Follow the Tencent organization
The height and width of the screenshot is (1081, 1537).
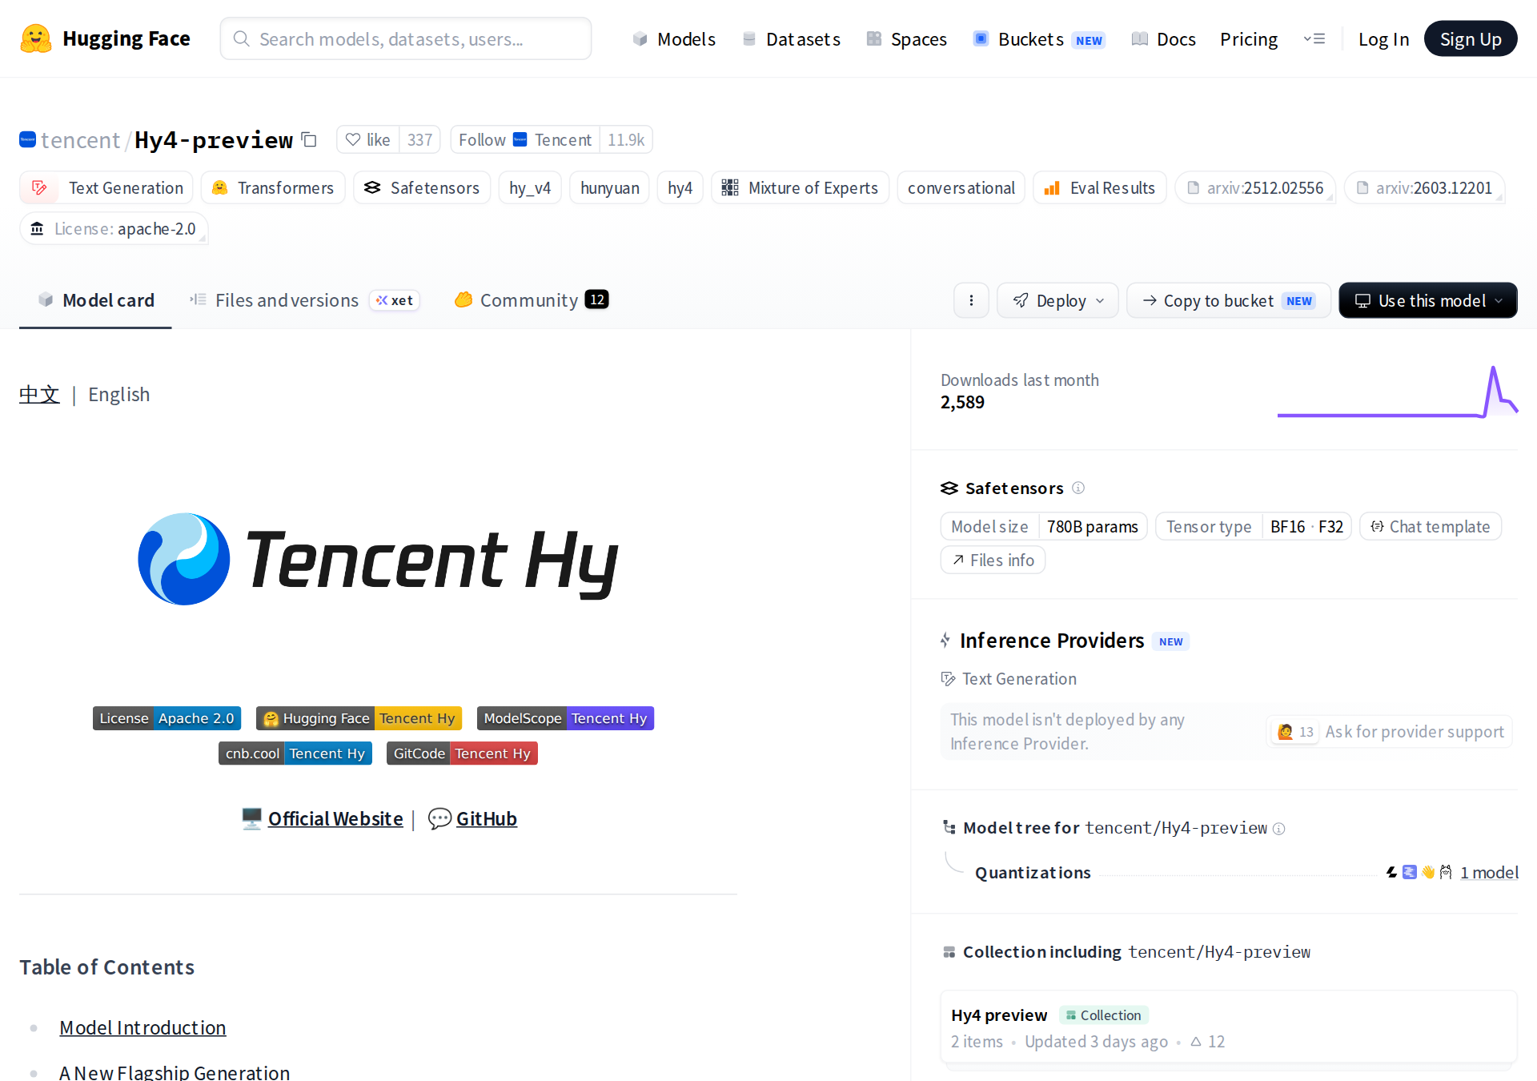pos(525,140)
